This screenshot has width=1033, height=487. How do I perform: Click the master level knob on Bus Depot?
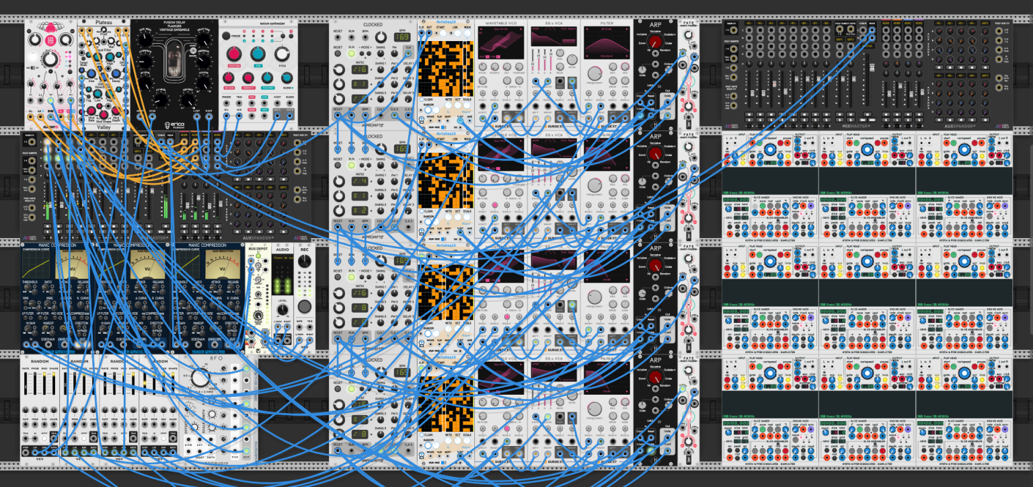(259, 315)
